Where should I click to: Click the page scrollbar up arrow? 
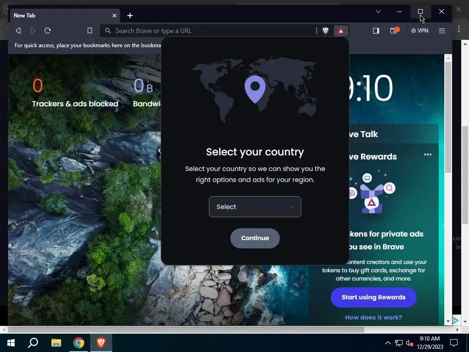pos(448,58)
